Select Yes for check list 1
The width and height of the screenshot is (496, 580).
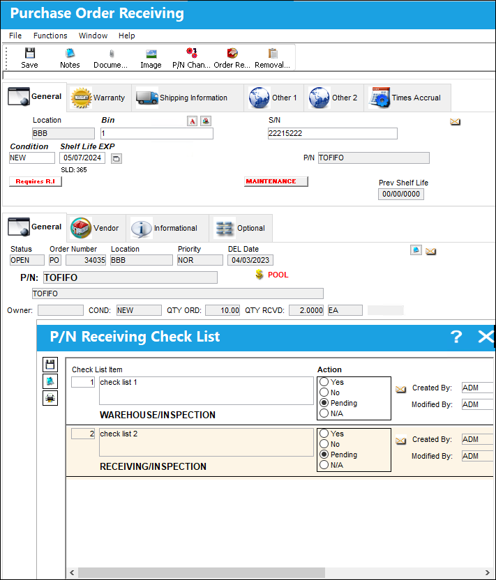(324, 382)
